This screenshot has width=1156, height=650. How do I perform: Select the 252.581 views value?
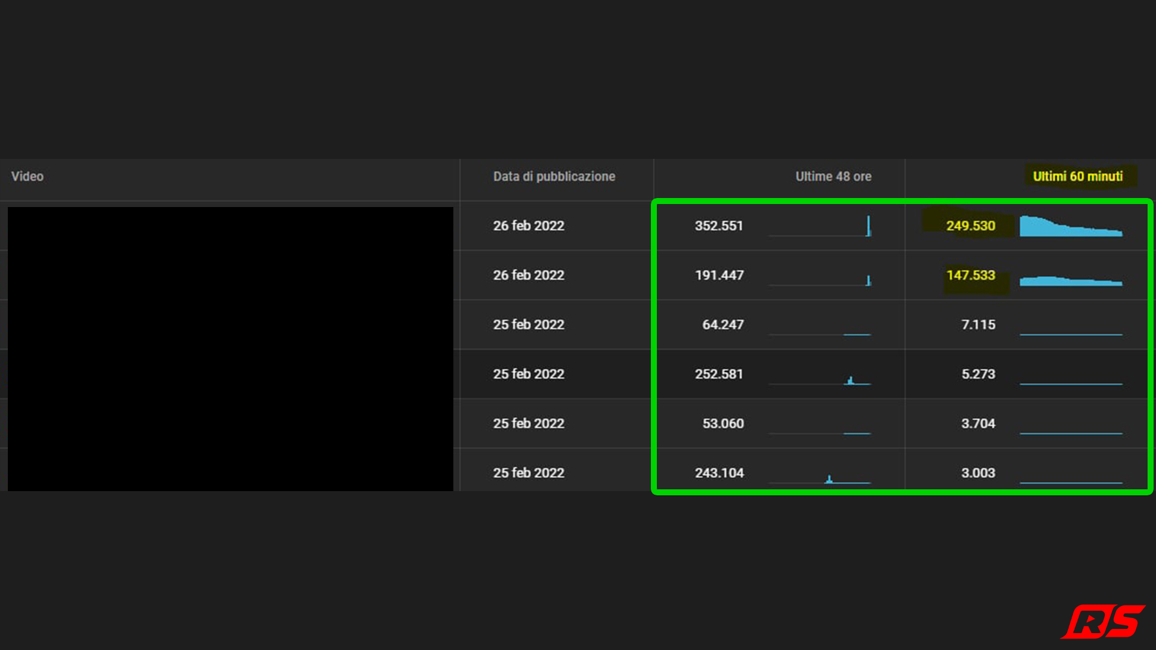coord(719,374)
